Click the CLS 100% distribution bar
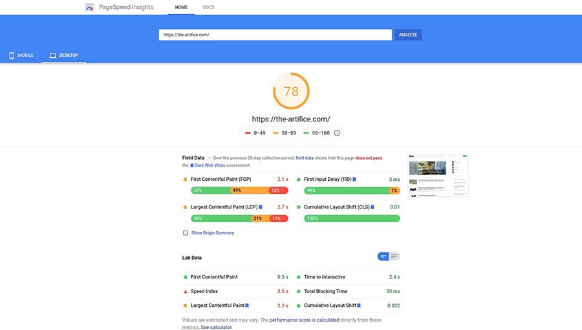The width and height of the screenshot is (582, 330). click(352, 218)
